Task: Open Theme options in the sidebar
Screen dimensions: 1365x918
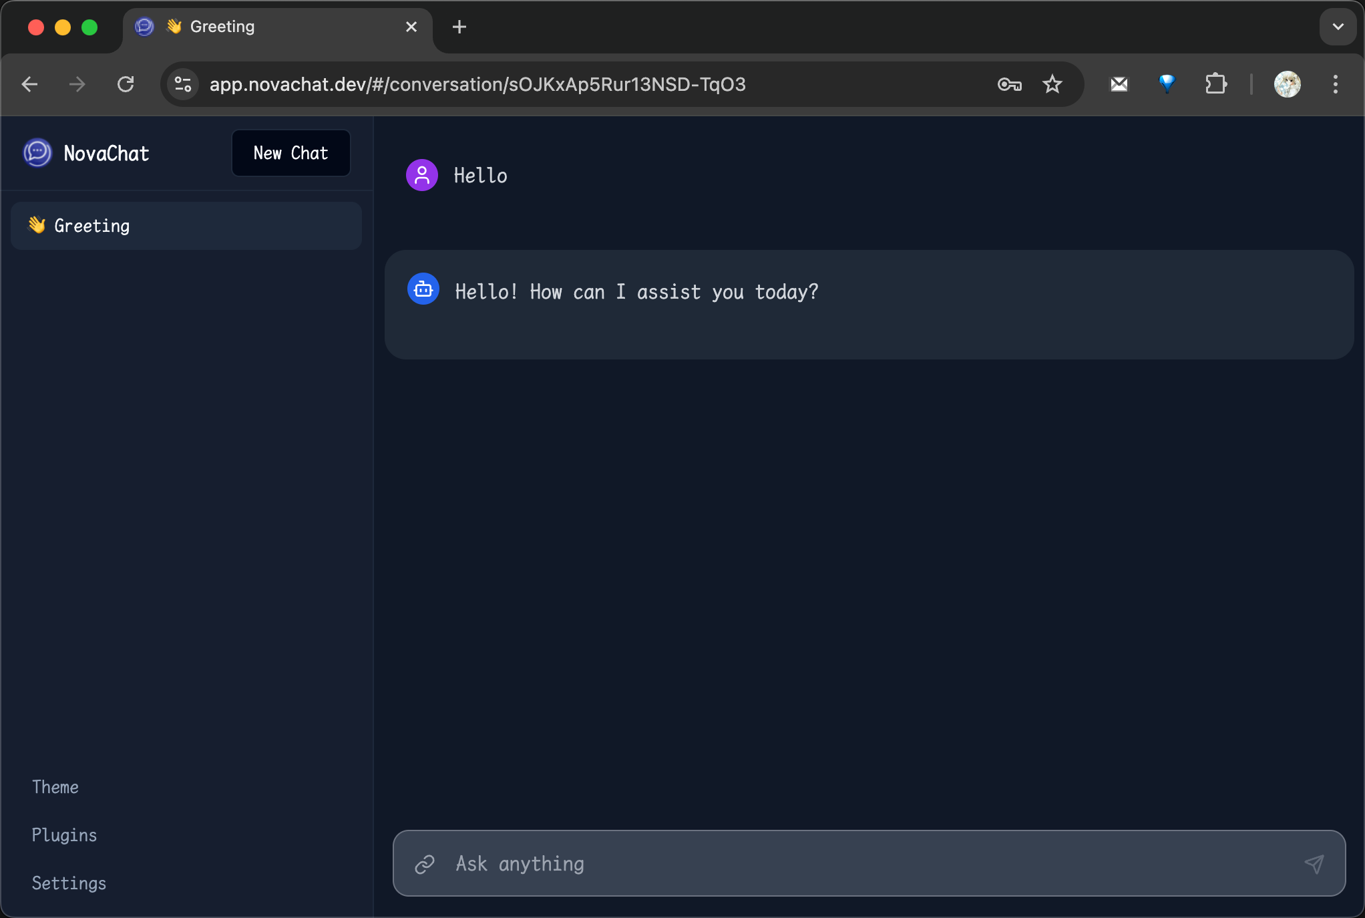Action: point(55,787)
